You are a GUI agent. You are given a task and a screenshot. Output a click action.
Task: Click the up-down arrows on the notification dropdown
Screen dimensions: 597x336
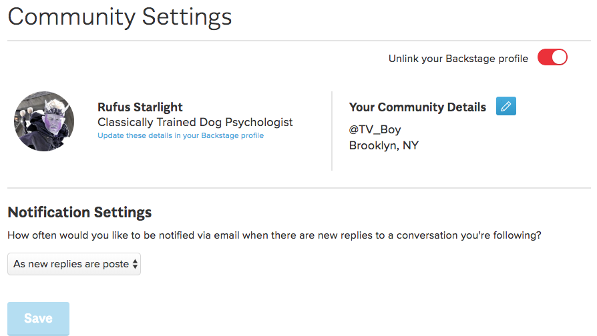pos(136,264)
